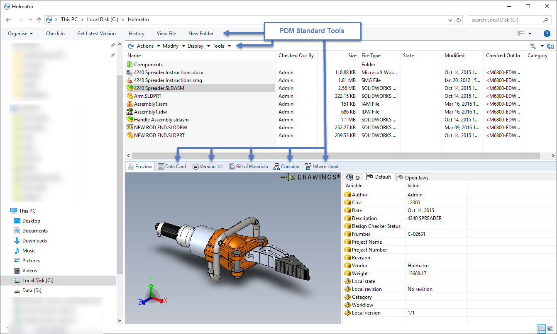Click the Number value C-02631
557x334 pixels.
(416, 234)
